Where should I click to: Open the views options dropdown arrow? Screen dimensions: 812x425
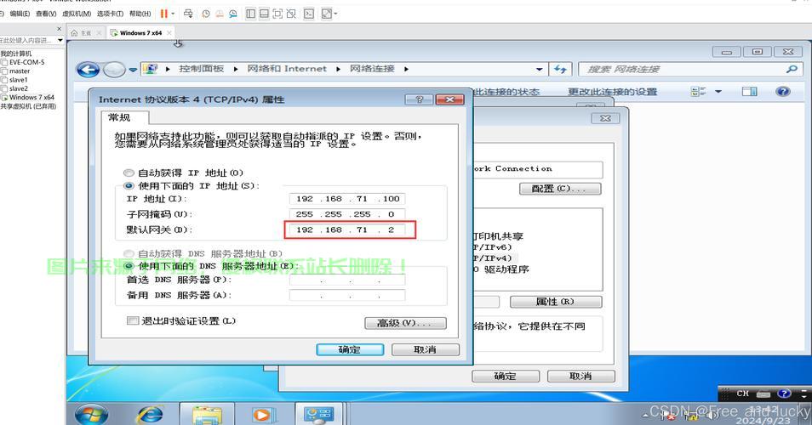(x=718, y=92)
